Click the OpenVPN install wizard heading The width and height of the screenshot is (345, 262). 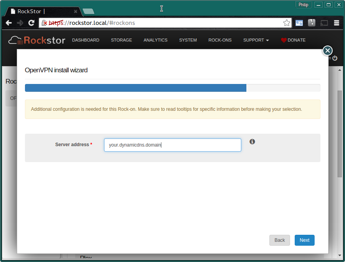pos(56,70)
